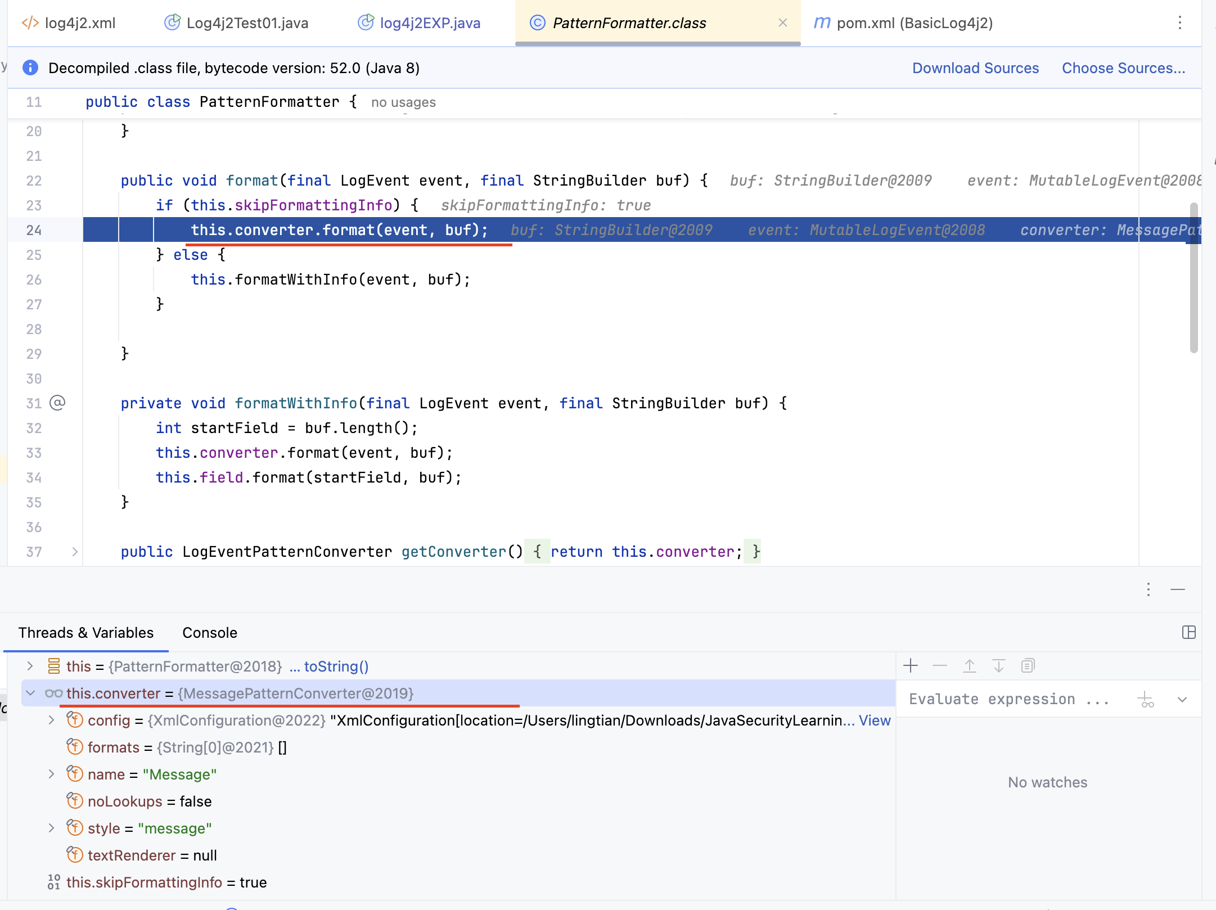This screenshot has width=1216, height=910.
Task: Close the PatternFormatter.class tab
Action: (782, 23)
